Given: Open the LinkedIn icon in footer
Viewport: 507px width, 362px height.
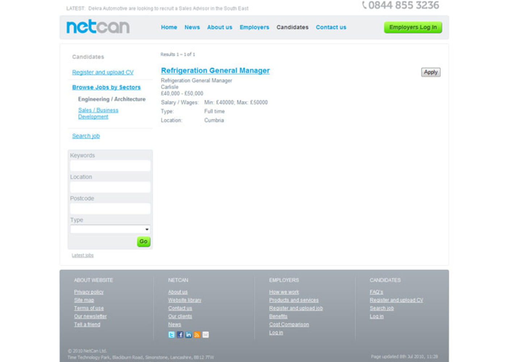Looking at the screenshot, I should pyautogui.click(x=189, y=335).
